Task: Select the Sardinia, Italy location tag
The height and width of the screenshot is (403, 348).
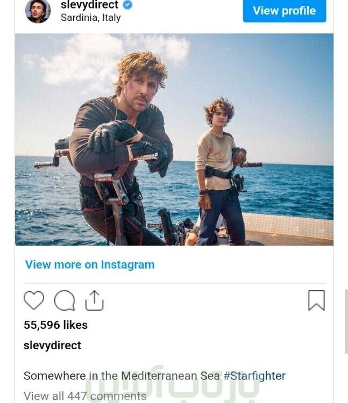Action: click(91, 18)
